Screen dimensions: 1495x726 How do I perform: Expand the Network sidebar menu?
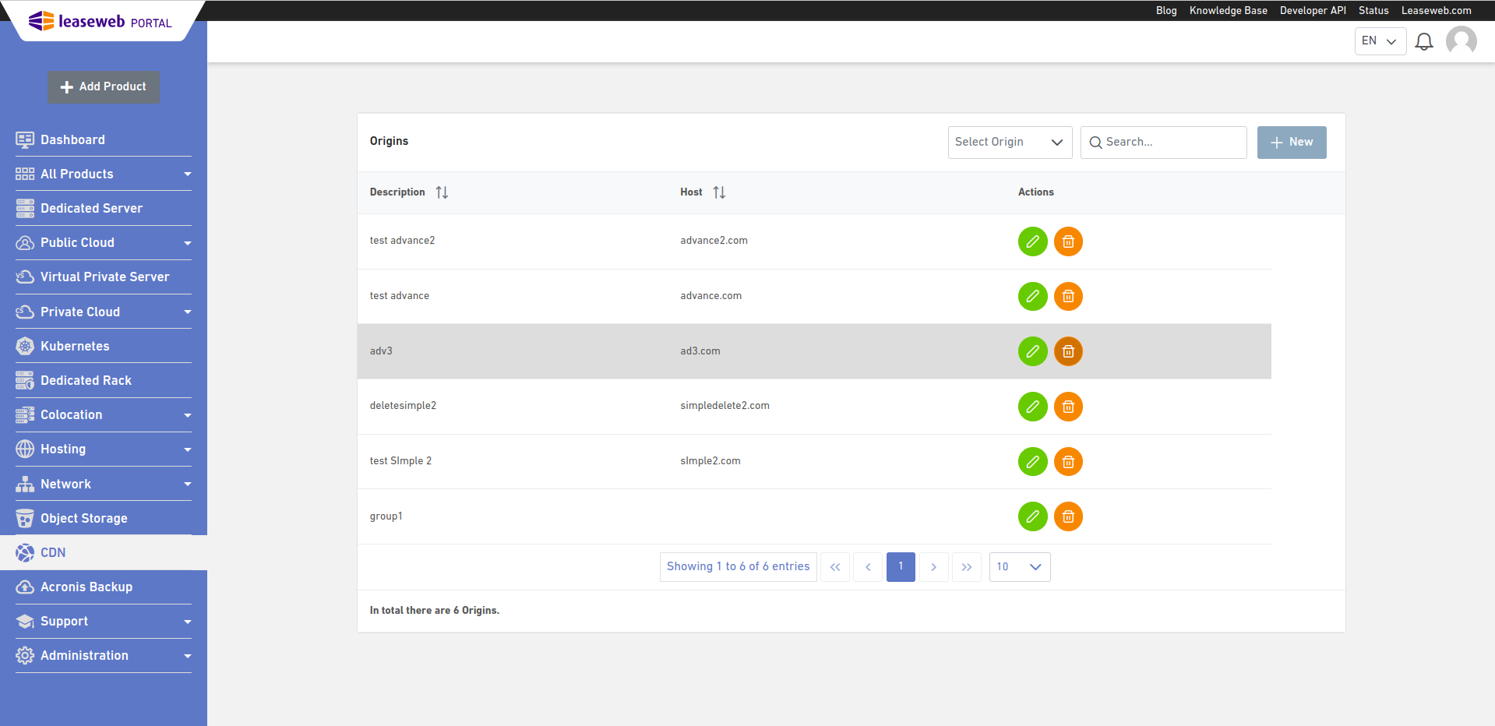[x=65, y=484]
